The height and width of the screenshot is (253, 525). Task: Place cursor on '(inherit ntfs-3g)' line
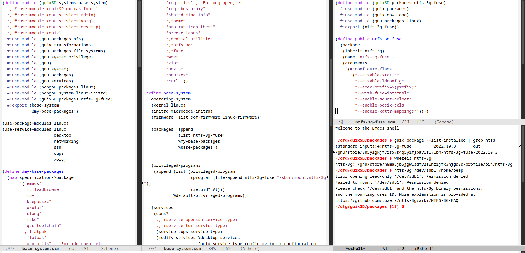coord(363,51)
